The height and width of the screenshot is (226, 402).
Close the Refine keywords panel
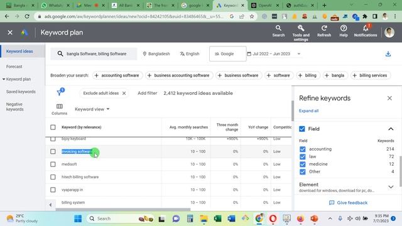click(389, 98)
